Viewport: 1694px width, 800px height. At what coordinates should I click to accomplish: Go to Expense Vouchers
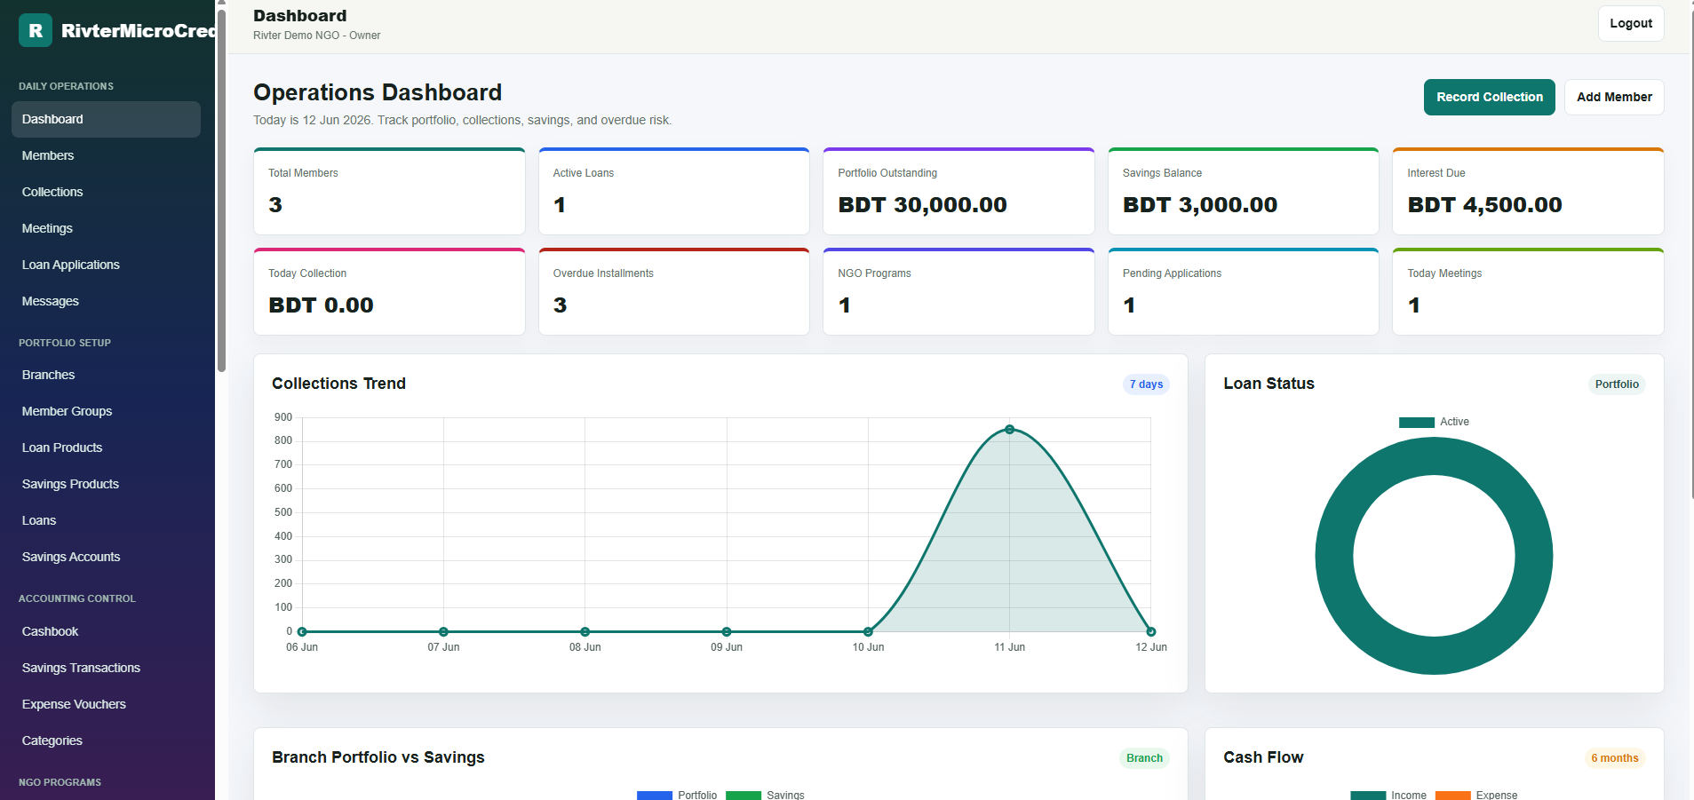click(106, 704)
